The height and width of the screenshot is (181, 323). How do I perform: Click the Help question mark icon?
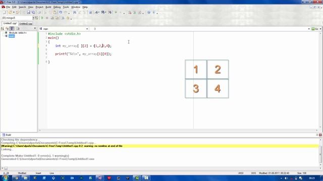pos(149,13)
